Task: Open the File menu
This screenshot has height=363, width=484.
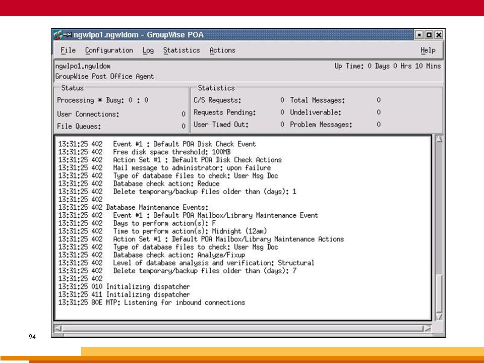Action: coord(68,50)
